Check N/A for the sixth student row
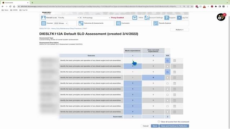The image size is (230, 129). coord(167,89)
